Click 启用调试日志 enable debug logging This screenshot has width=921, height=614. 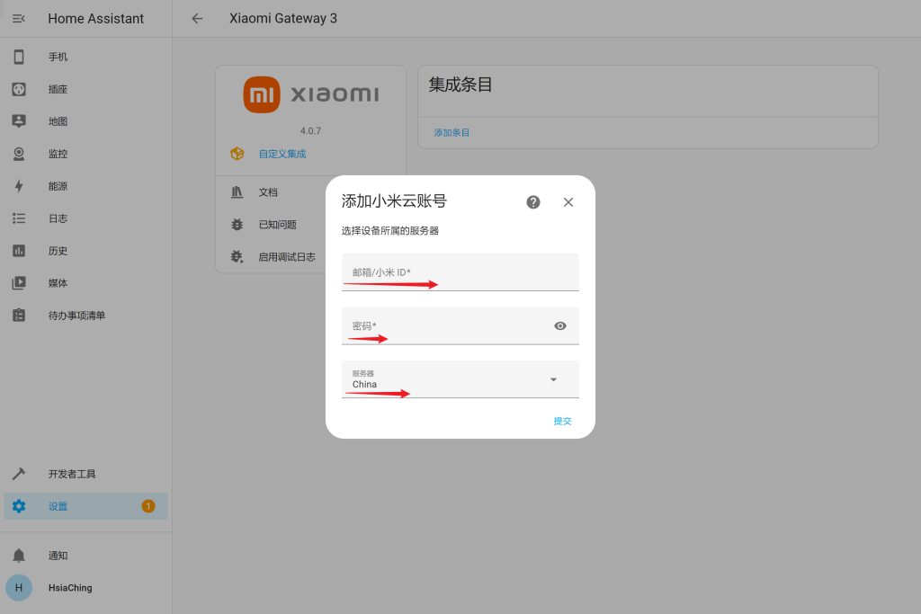point(287,256)
